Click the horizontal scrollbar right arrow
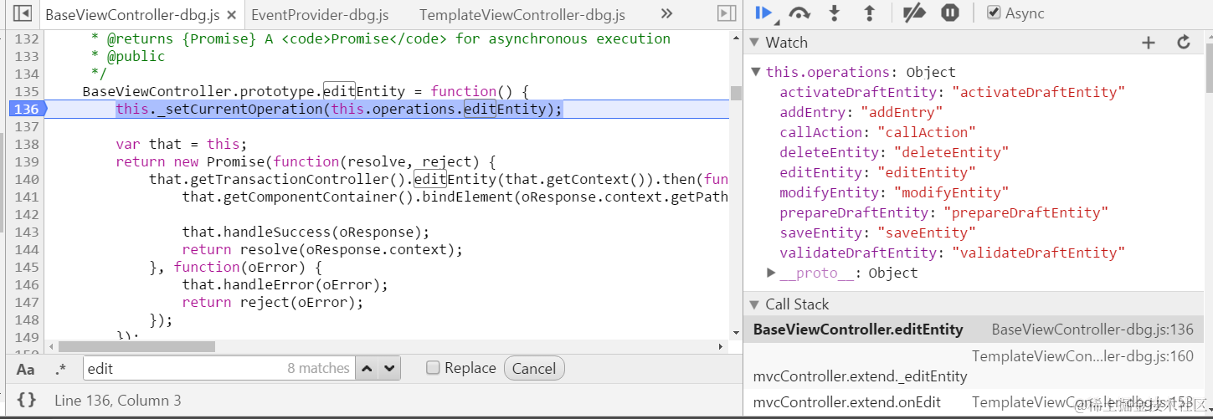 click(722, 346)
